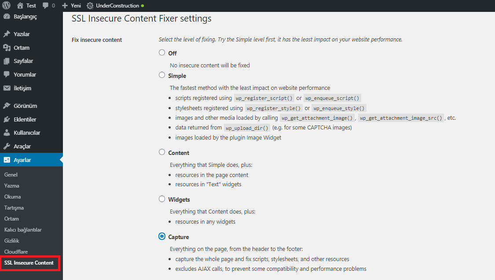Choose the Widgets radio option

162,199
